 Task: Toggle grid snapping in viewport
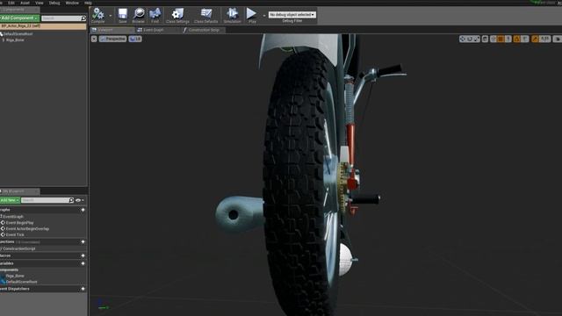(501, 39)
